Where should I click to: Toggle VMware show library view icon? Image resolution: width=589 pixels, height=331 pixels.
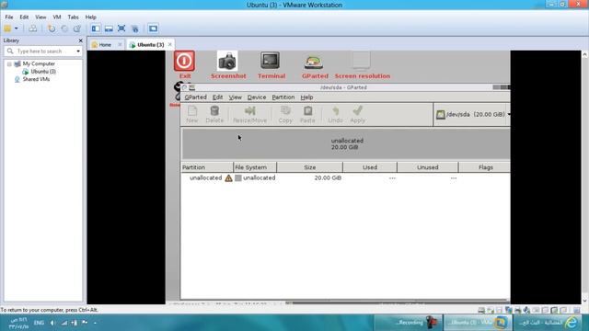tap(96, 29)
